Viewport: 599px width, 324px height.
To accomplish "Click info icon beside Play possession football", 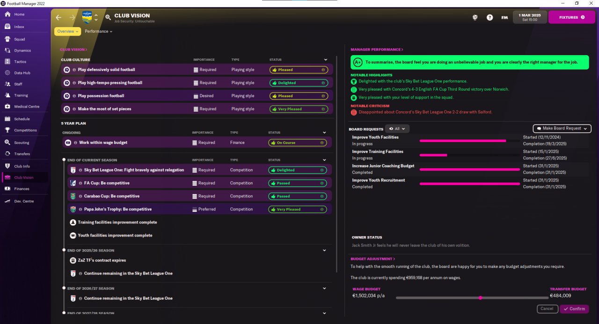I will (74, 96).
